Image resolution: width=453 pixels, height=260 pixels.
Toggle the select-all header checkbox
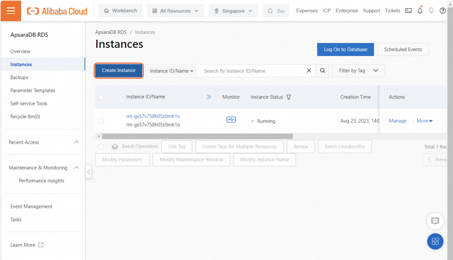[x=101, y=97]
